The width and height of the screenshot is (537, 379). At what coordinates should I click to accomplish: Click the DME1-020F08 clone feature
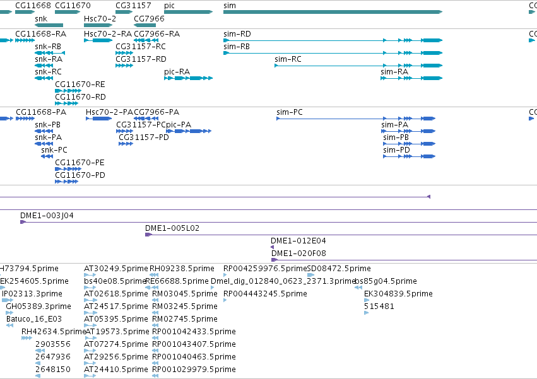point(404,260)
